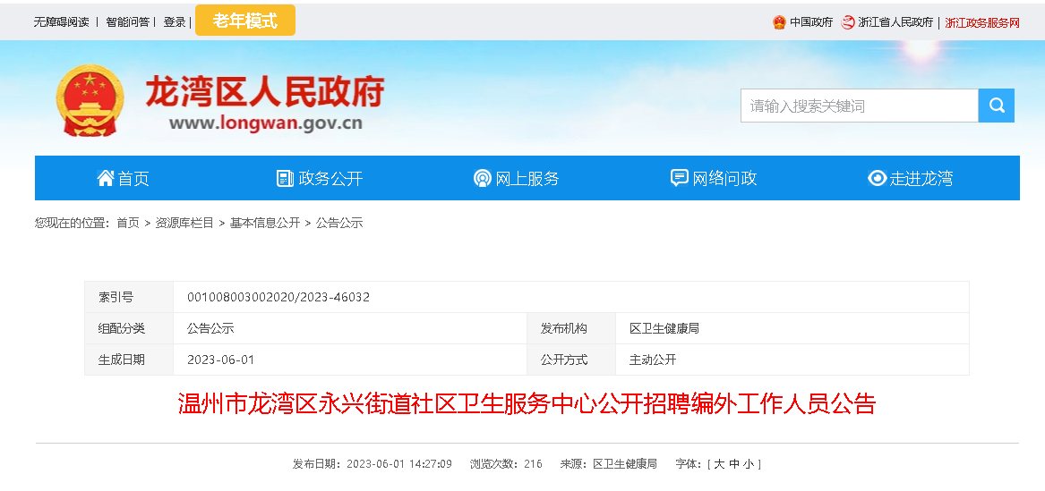Click the 龙湾区人民政府 site title
Screen dimensions: 1045x491
[x=265, y=91]
